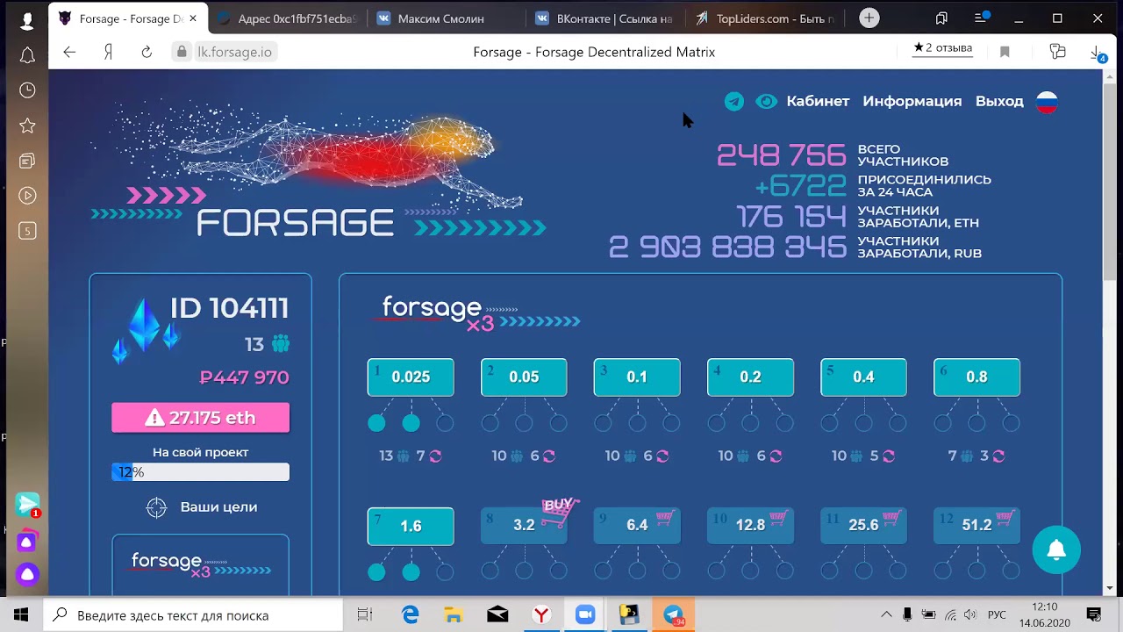Open the messenger icon with badge 1 in sidebar
Screen dimensions: 1123x632
(x=27, y=505)
